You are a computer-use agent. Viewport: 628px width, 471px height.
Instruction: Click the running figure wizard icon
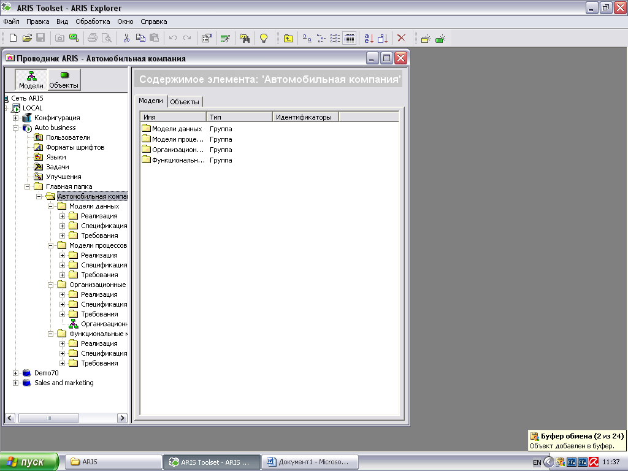coord(226,38)
